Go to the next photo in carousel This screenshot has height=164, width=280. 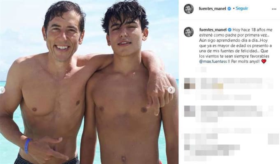pos(171,90)
